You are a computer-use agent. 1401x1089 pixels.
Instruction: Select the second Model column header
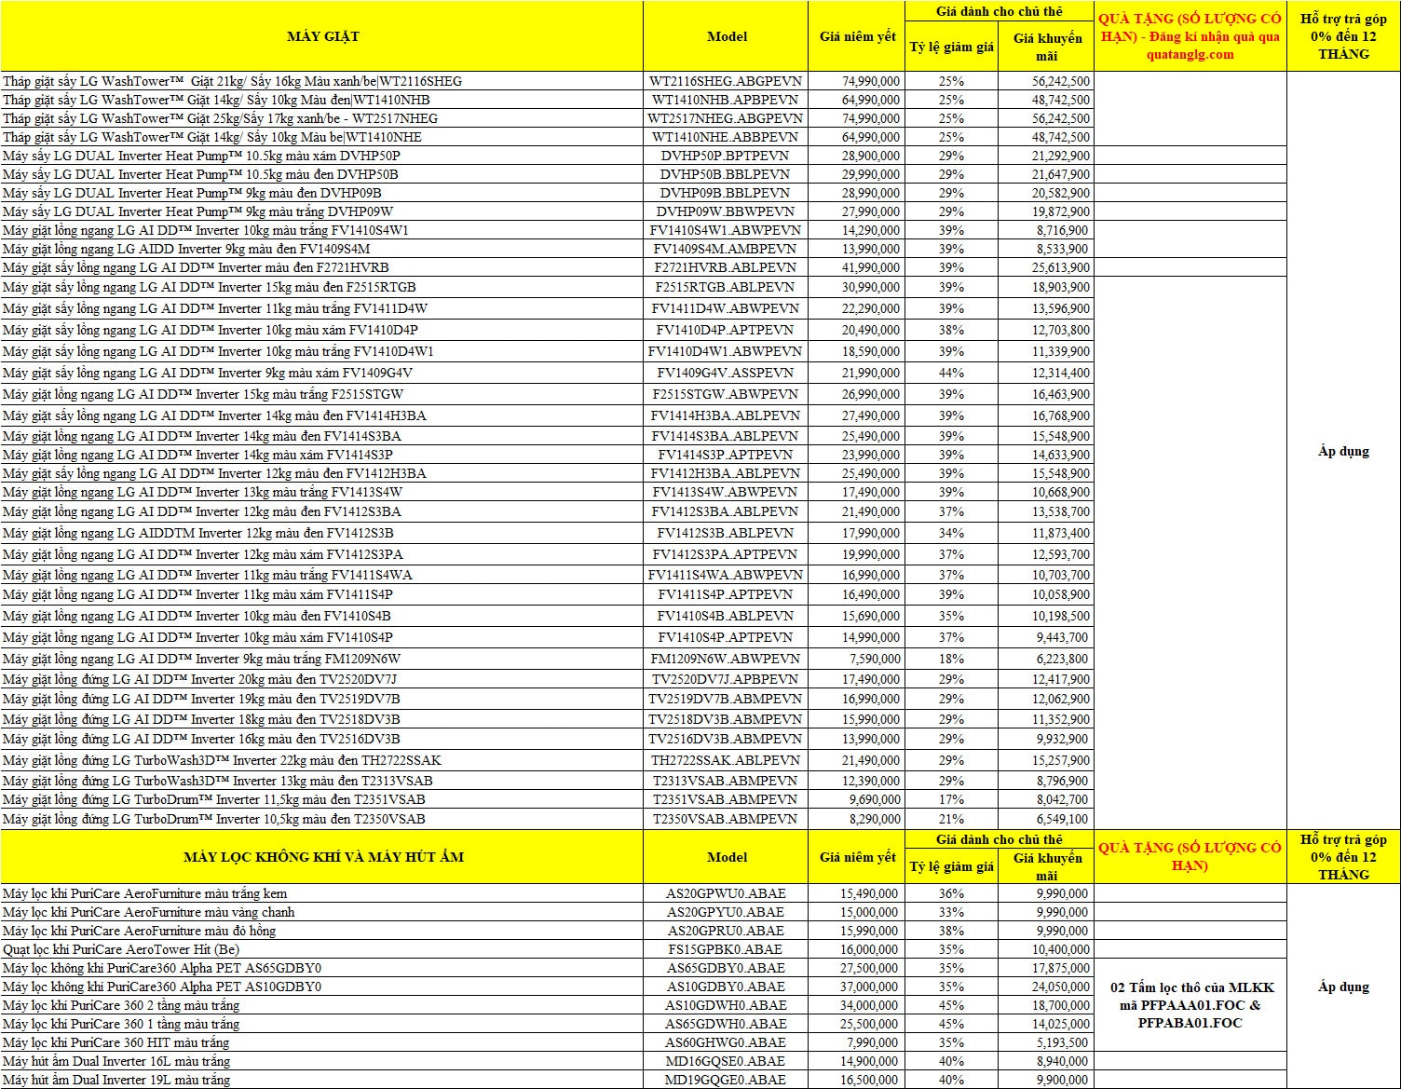pyautogui.click(x=727, y=857)
